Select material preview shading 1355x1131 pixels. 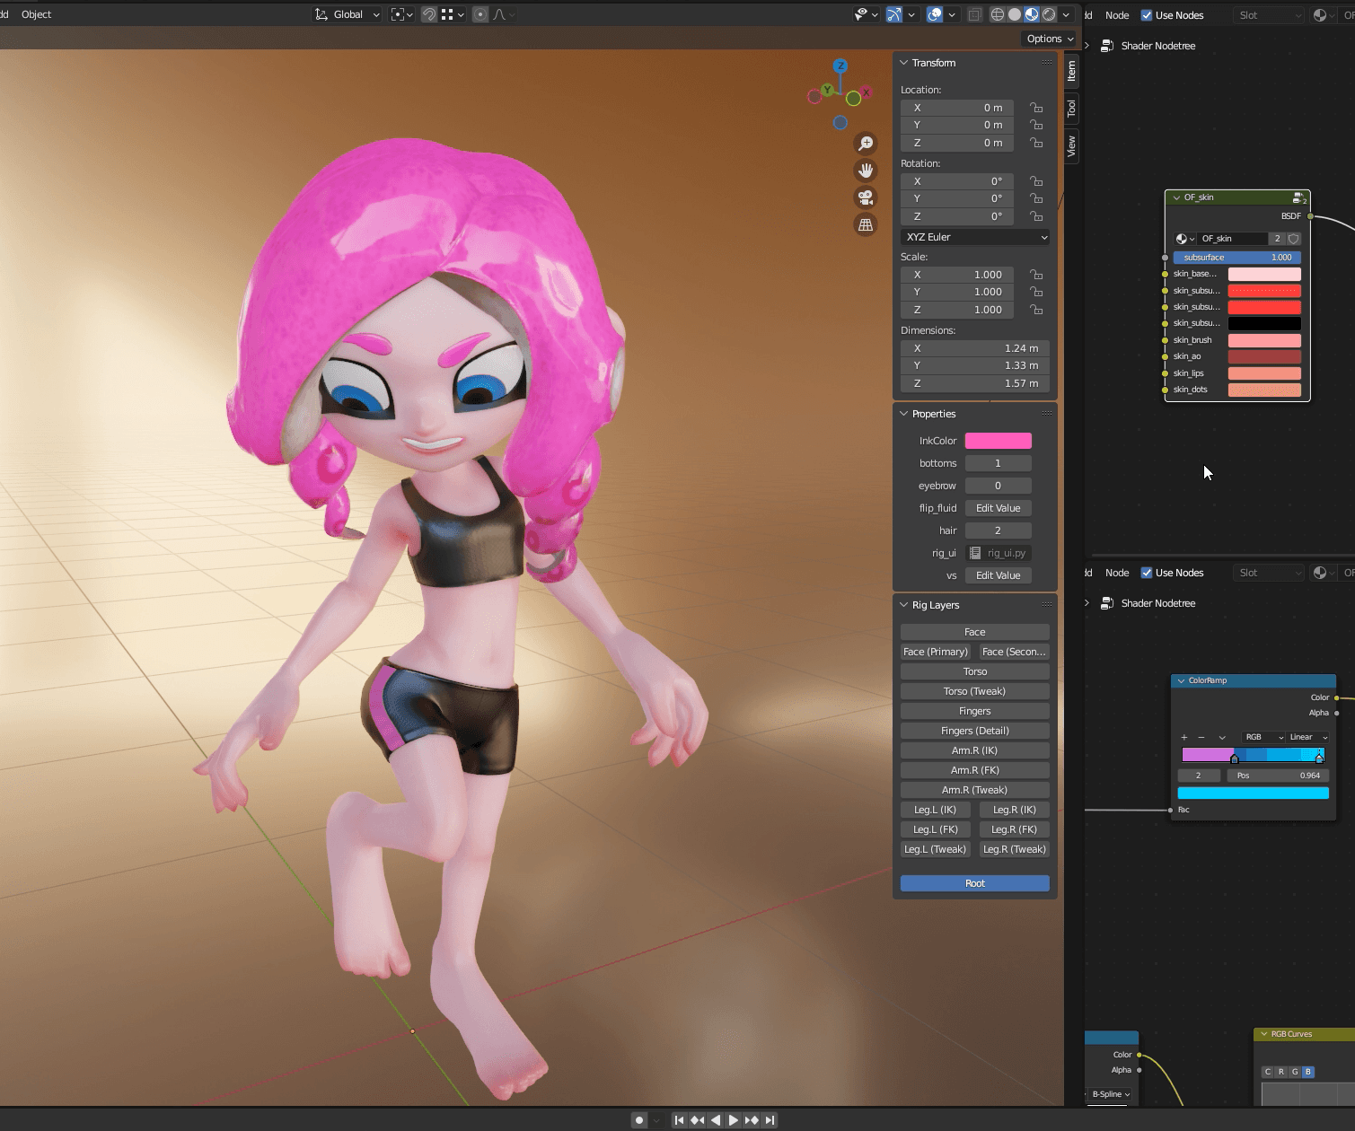[x=1032, y=14]
